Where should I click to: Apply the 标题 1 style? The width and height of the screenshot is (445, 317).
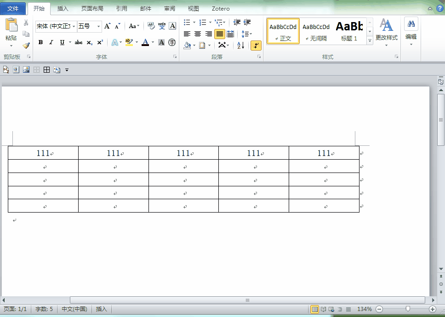pos(349,31)
